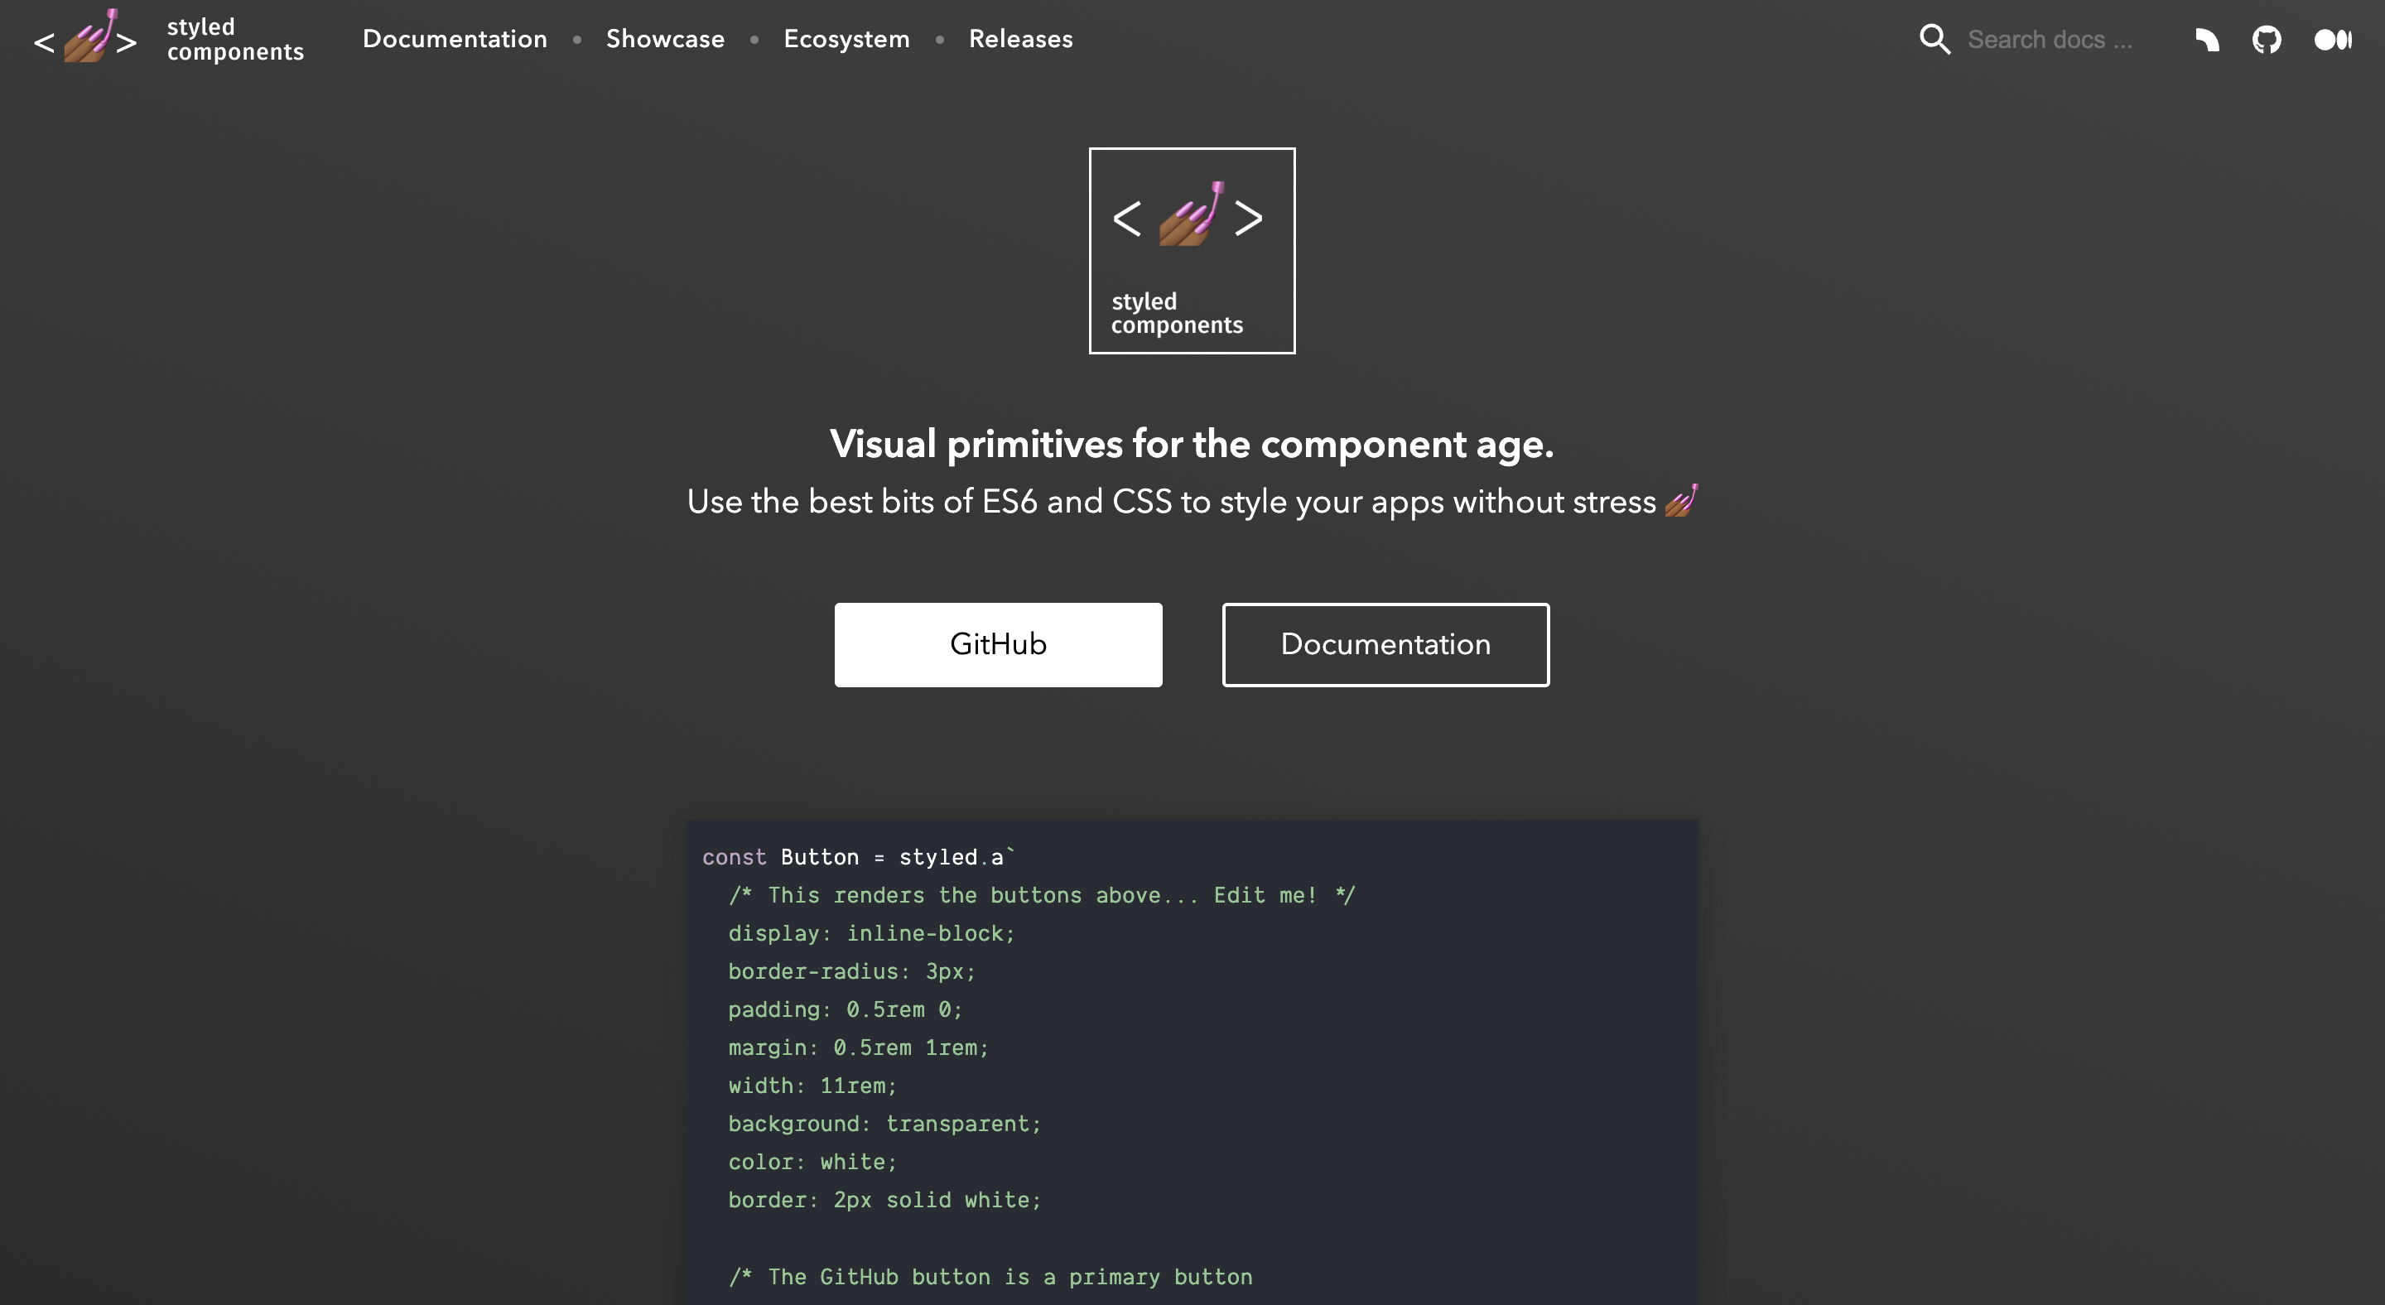Click the chat/Discord icon in navbar
Image resolution: width=2385 pixels, height=1305 pixels.
pos(2205,39)
